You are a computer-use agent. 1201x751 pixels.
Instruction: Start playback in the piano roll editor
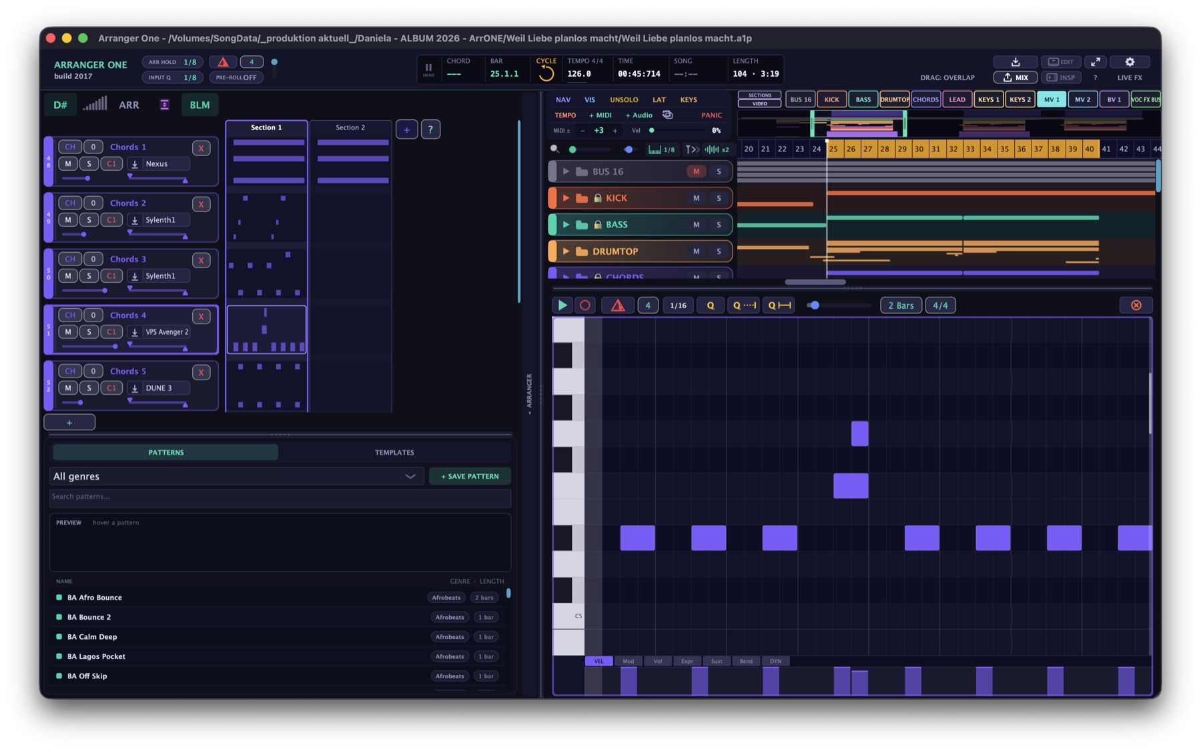tap(562, 305)
